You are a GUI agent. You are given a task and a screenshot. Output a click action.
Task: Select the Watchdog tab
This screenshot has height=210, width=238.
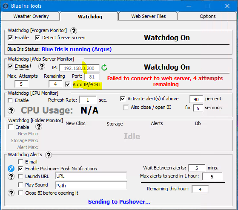90,17
